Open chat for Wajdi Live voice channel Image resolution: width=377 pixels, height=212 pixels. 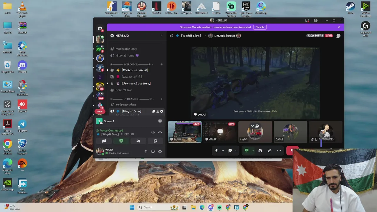(x=154, y=111)
